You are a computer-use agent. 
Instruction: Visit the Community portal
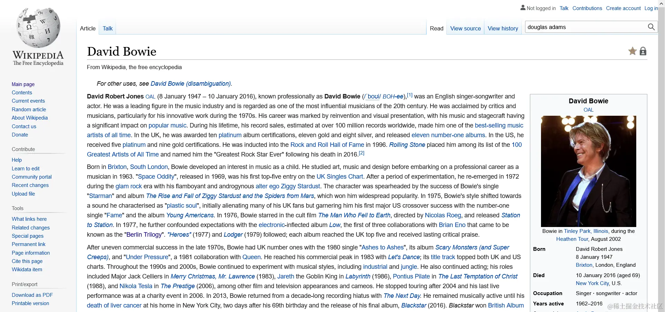(x=32, y=177)
